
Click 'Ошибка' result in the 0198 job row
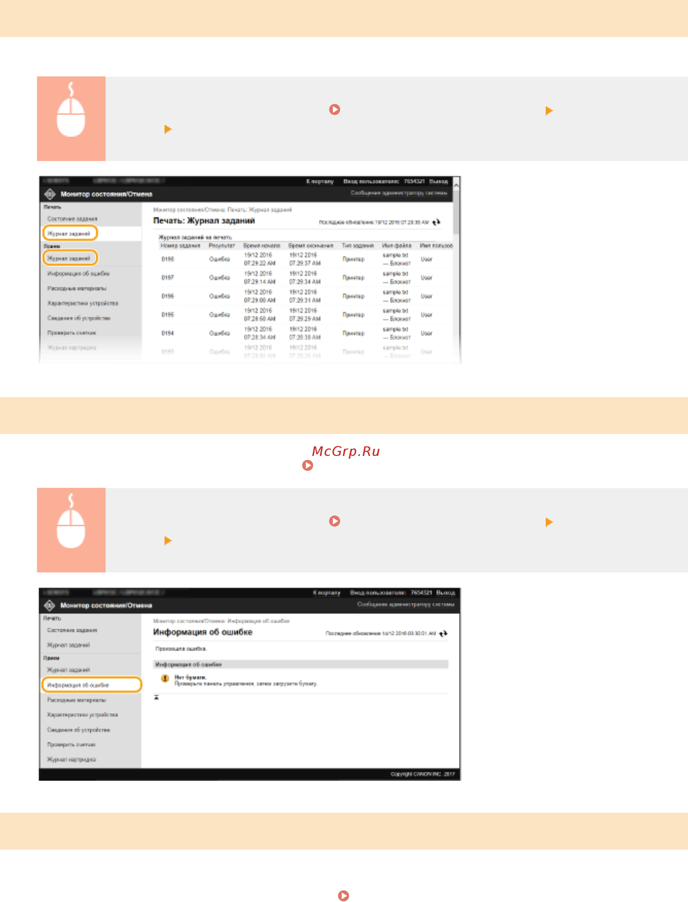tap(219, 259)
